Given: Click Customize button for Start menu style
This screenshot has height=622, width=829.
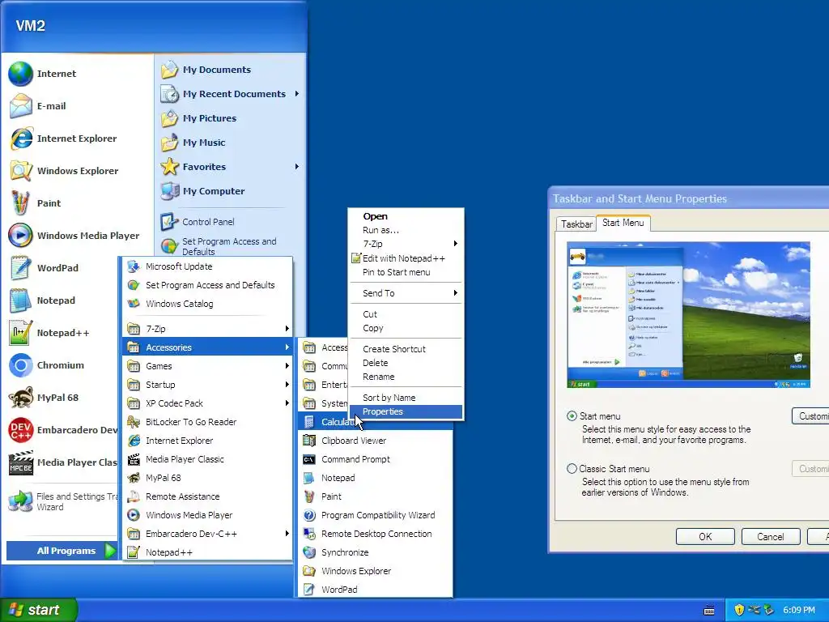Looking at the screenshot, I should pos(810,416).
